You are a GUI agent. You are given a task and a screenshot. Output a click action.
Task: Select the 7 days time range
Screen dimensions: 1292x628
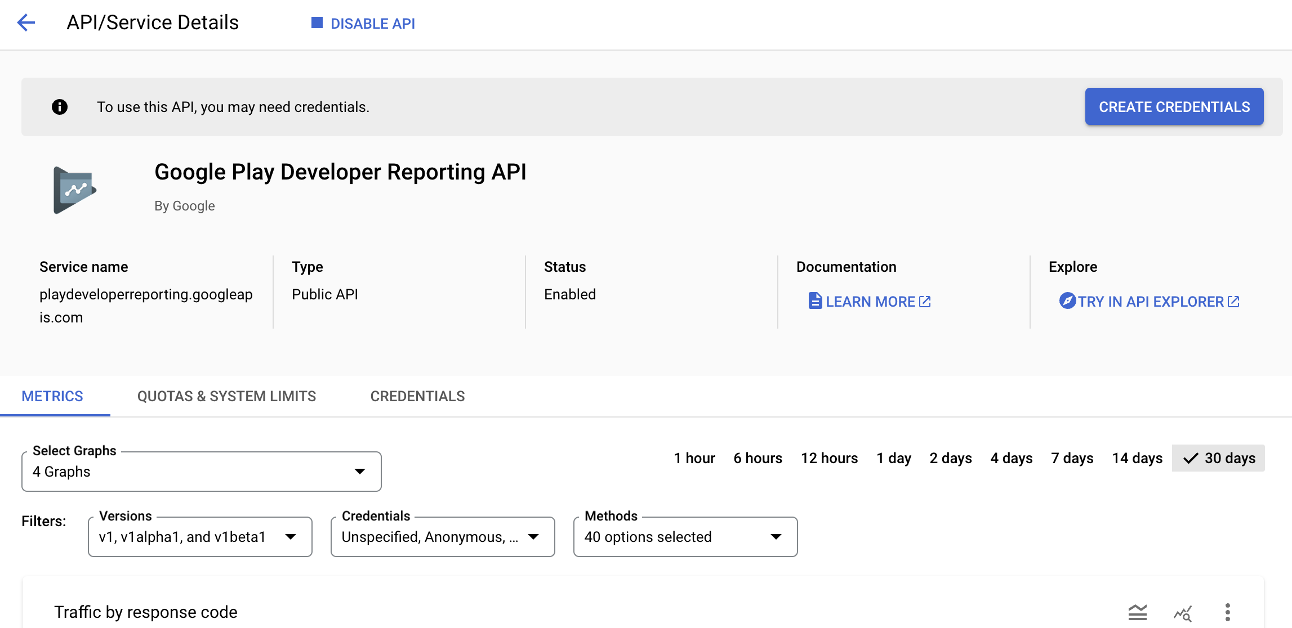pos(1072,458)
